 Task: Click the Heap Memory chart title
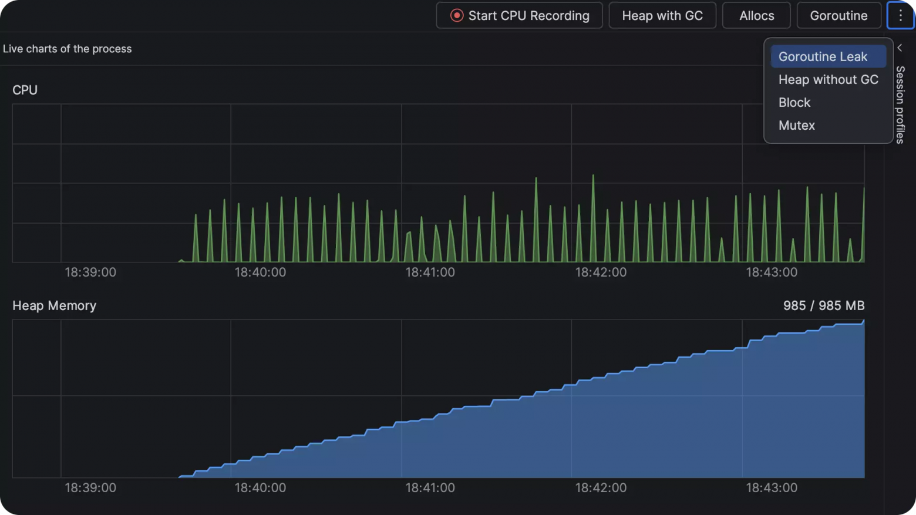55,305
